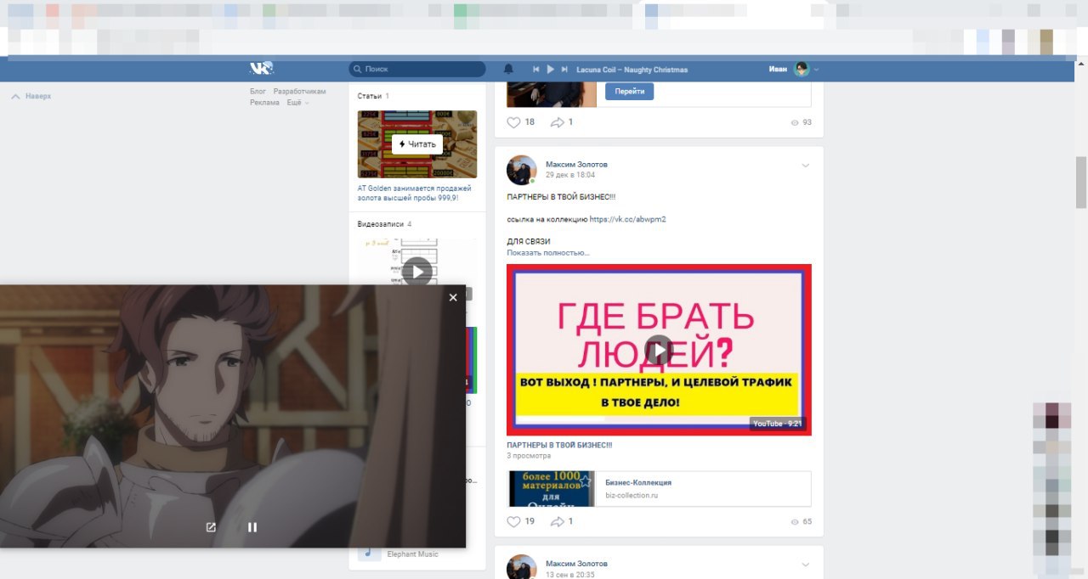Play the Lacuna Coil track in header
Screen dimensions: 1088x579
point(551,69)
